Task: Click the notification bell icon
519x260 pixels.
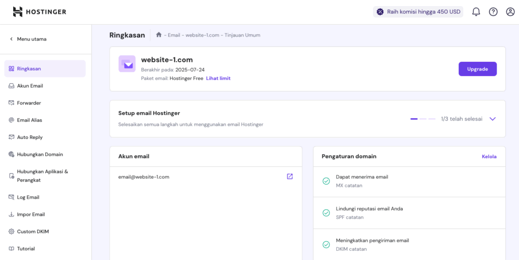Action: (x=476, y=12)
